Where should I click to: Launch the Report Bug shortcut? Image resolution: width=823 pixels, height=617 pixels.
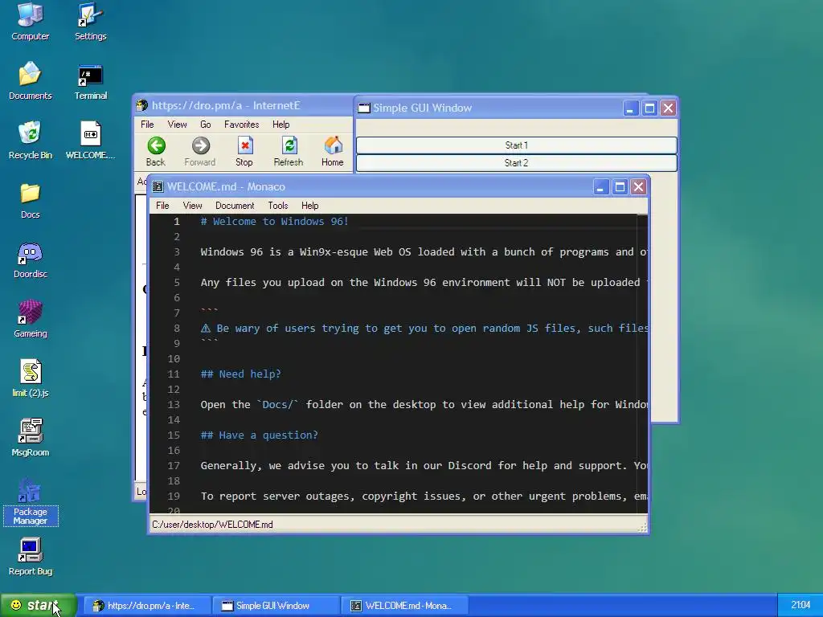tap(30, 558)
